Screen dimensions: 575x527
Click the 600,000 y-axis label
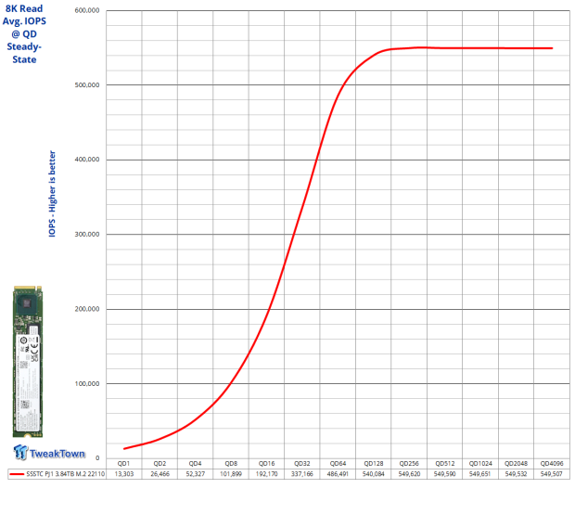click(87, 10)
